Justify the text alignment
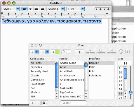 [x=36, y=9]
